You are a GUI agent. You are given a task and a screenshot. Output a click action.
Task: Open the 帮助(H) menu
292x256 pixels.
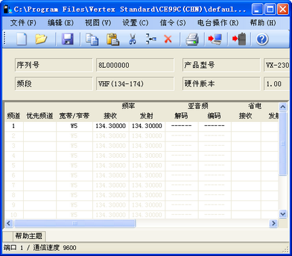[263, 23]
